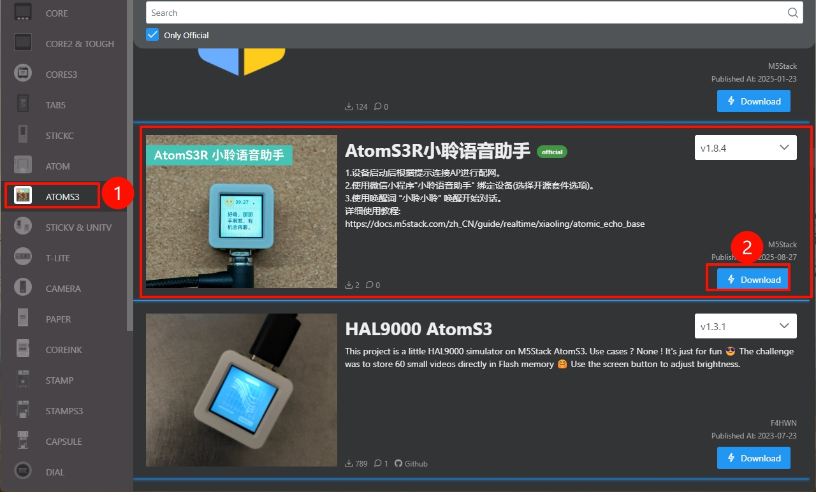Open the v1.8.4 version dropdown
This screenshot has height=492, width=816.
(x=745, y=148)
